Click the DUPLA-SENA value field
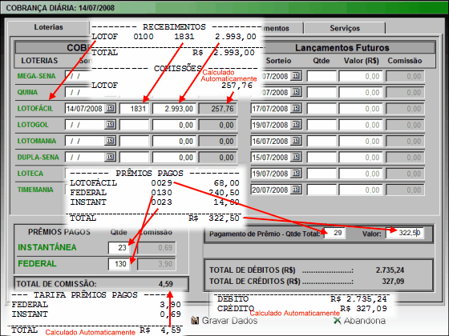 175,158
